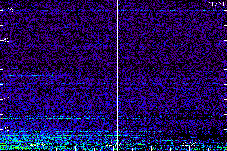Click the 60 frequency axis label

(x=6, y=70)
